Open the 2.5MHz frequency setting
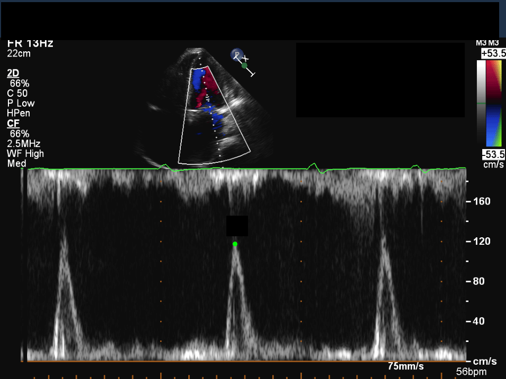 24,144
